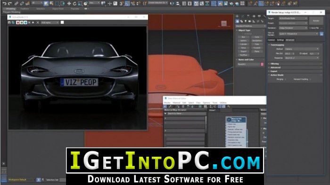The height and width of the screenshot is (185, 330).
Task: Toggle the Percent Snap icon
Action: [x=133, y=4]
